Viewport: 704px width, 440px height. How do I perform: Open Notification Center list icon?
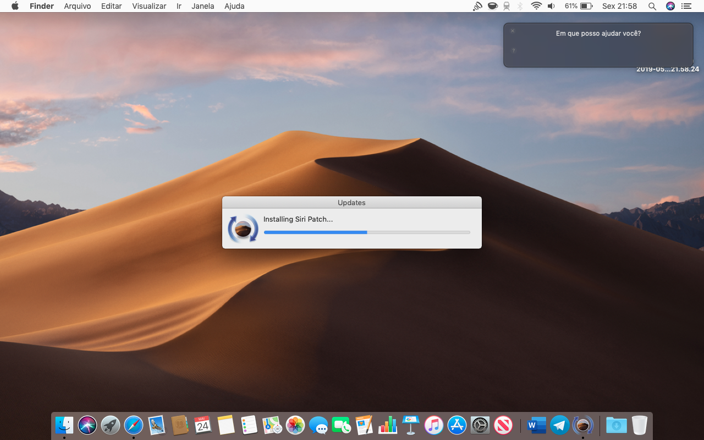click(686, 6)
